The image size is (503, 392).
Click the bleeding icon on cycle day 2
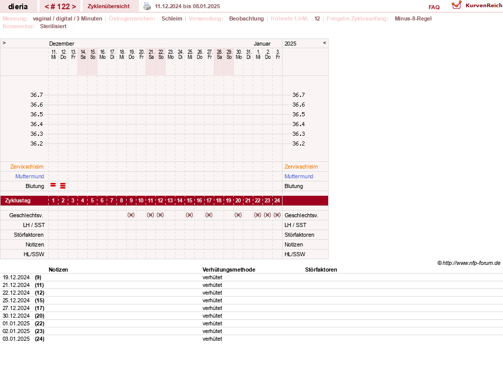[63, 185]
